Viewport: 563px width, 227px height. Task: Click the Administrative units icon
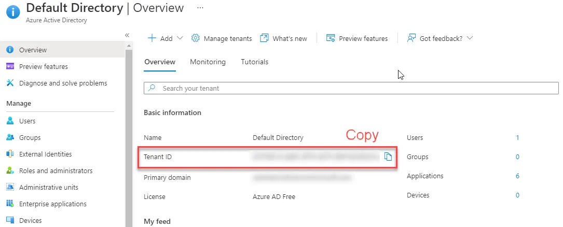[10, 187]
